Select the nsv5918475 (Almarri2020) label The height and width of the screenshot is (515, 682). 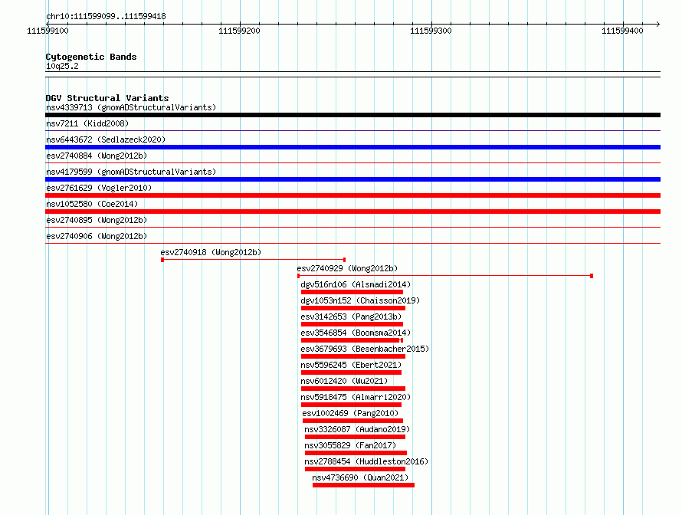coord(356,397)
